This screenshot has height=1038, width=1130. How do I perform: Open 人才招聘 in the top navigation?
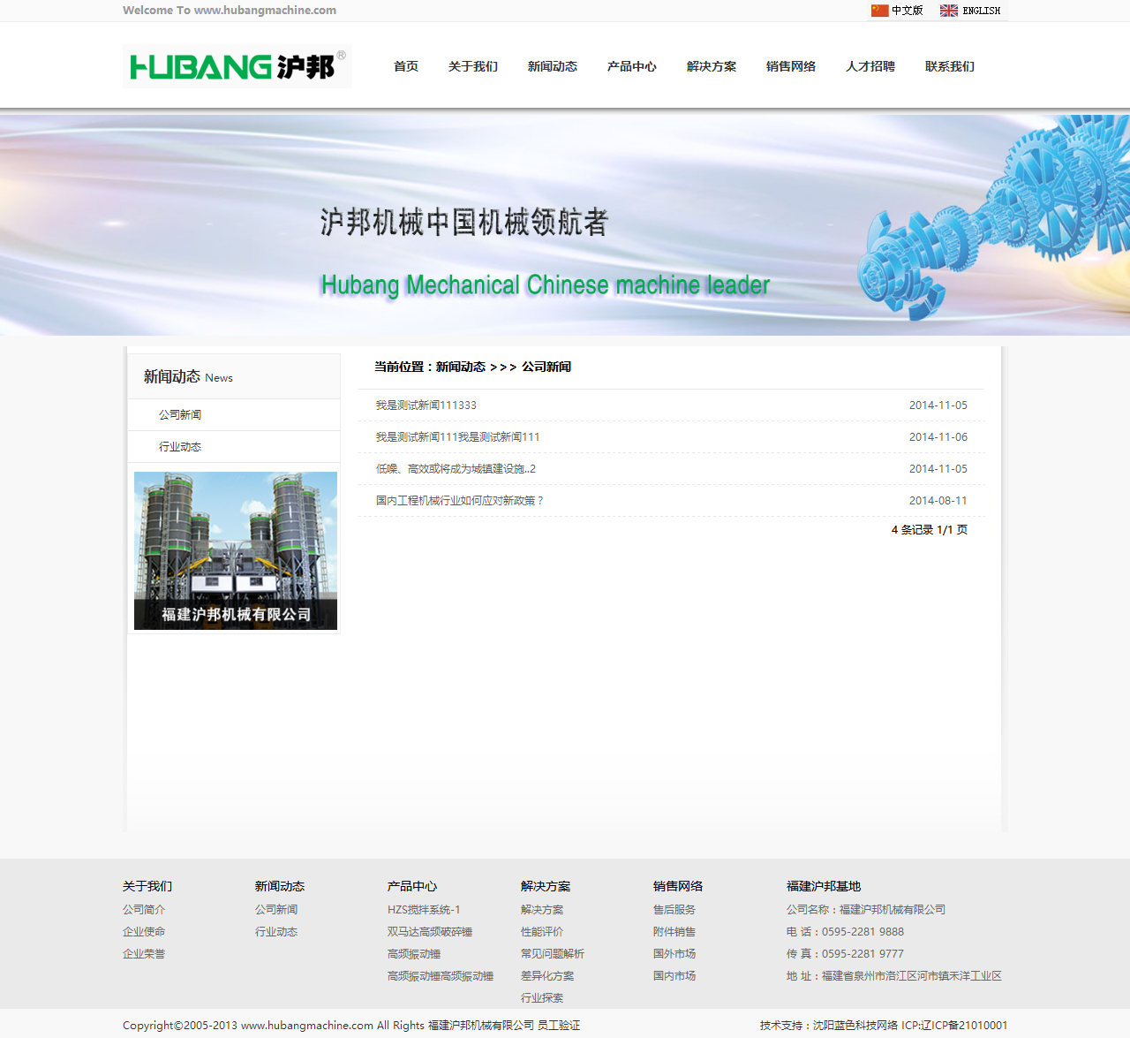point(870,66)
